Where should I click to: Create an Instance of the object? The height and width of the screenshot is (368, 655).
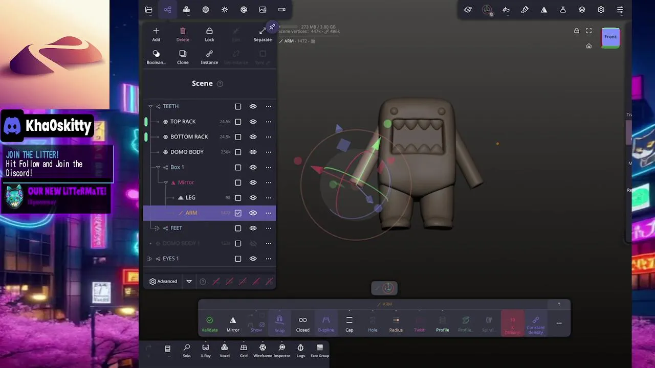[209, 57]
